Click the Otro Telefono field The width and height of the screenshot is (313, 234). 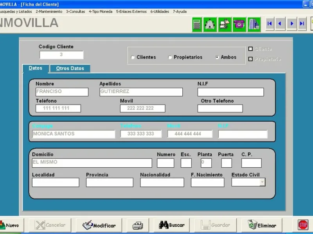tap(220, 108)
